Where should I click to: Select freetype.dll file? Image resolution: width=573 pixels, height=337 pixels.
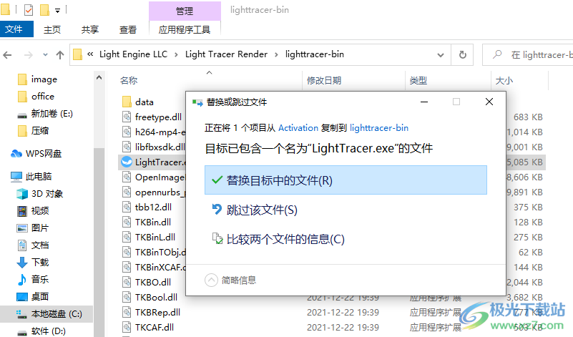[x=158, y=117]
